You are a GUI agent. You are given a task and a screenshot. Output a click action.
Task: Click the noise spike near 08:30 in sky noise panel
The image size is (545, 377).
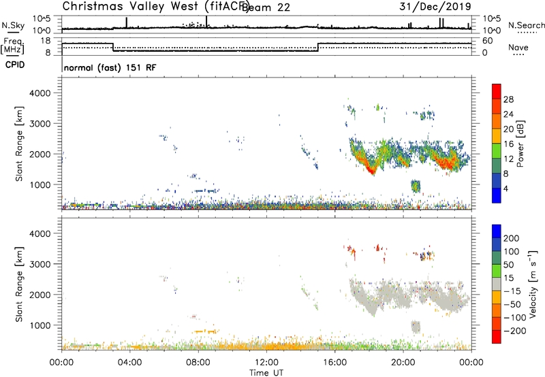206,22
